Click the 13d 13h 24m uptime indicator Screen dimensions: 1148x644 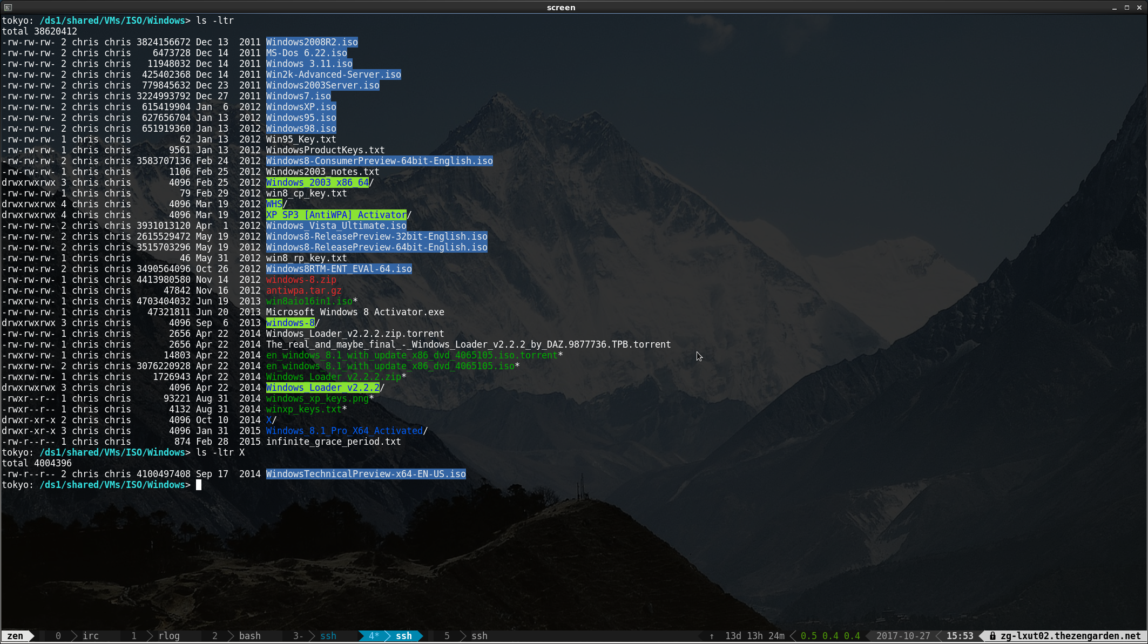(754, 636)
